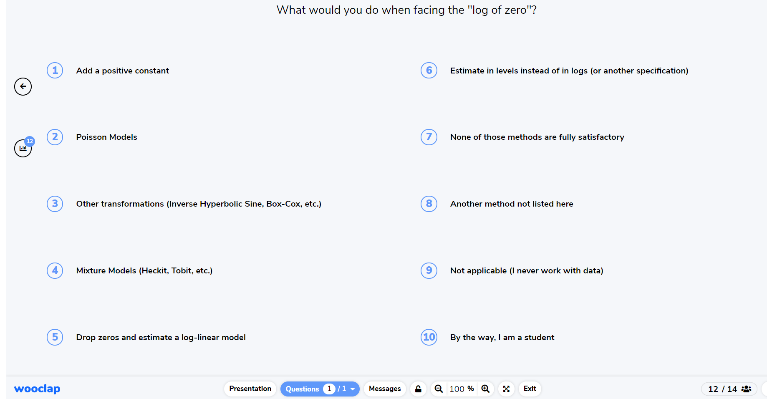Click the zoom out magnifier icon
Screen dimensions: 767x399
coord(439,389)
